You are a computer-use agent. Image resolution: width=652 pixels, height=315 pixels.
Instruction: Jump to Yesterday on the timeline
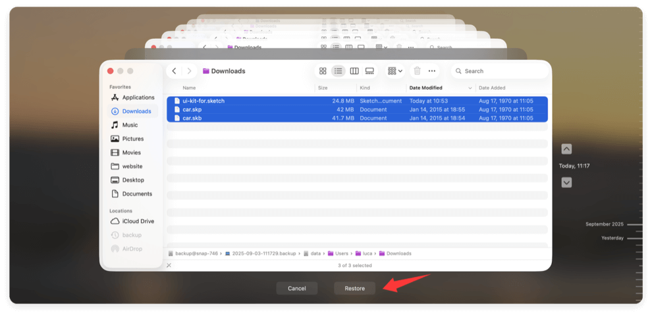[x=612, y=238]
